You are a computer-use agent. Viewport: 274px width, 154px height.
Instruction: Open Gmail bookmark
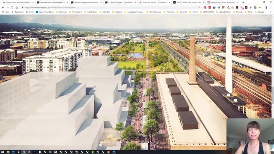30,12
